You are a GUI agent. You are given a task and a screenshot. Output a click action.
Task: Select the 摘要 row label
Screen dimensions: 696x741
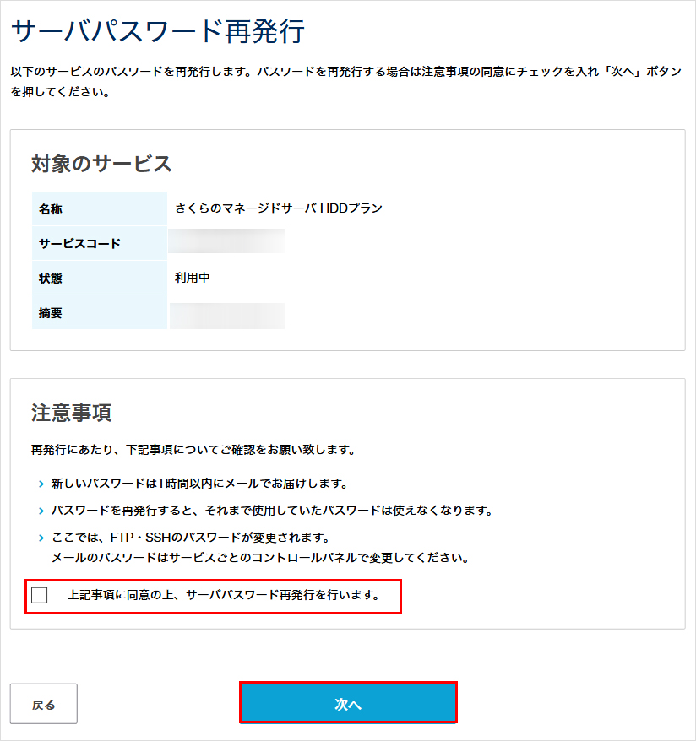point(51,312)
